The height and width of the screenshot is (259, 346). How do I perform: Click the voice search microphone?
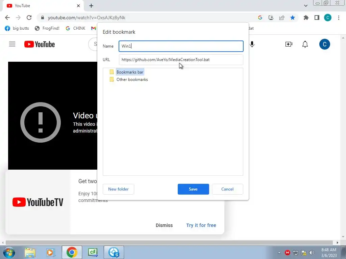pyautogui.click(x=252, y=44)
